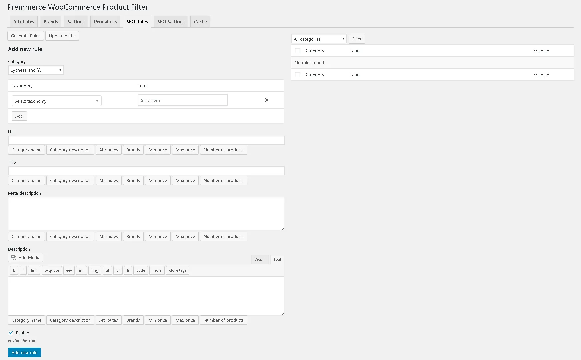This screenshot has width=581, height=360.
Task: Click the li quicktag button
Action: point(128,270)
